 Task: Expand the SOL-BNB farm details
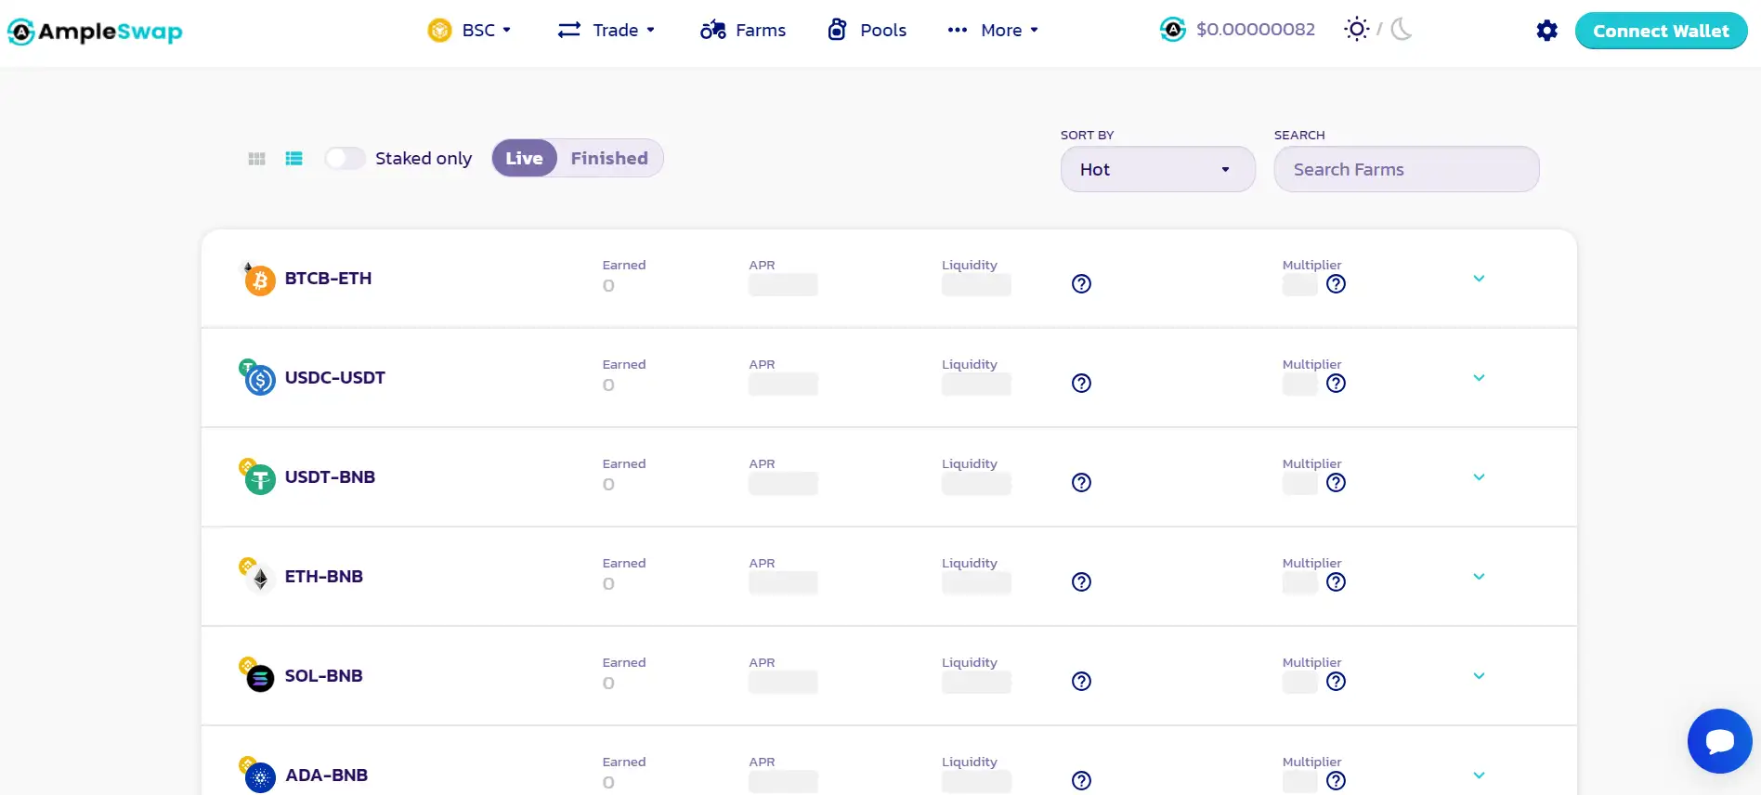1479,676
